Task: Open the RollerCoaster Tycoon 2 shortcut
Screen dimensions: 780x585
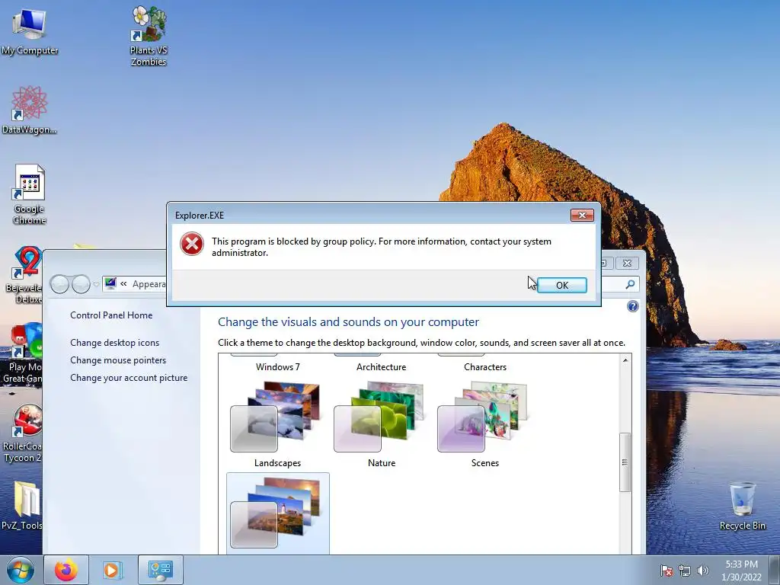Action: pos(22,433)
